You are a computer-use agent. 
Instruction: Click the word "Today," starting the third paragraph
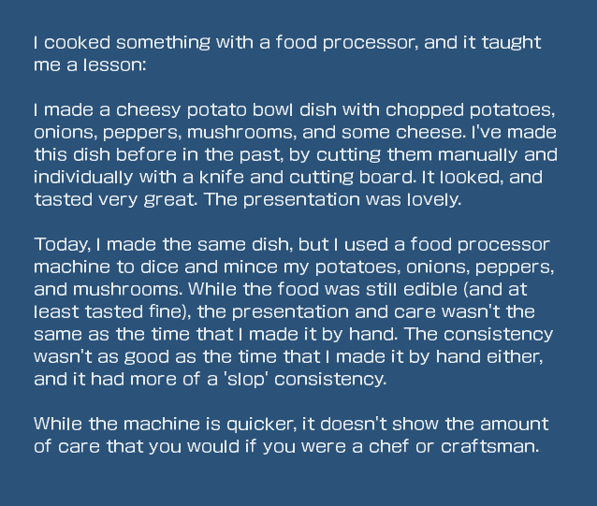pyautogui.click(x=61, y=244)
